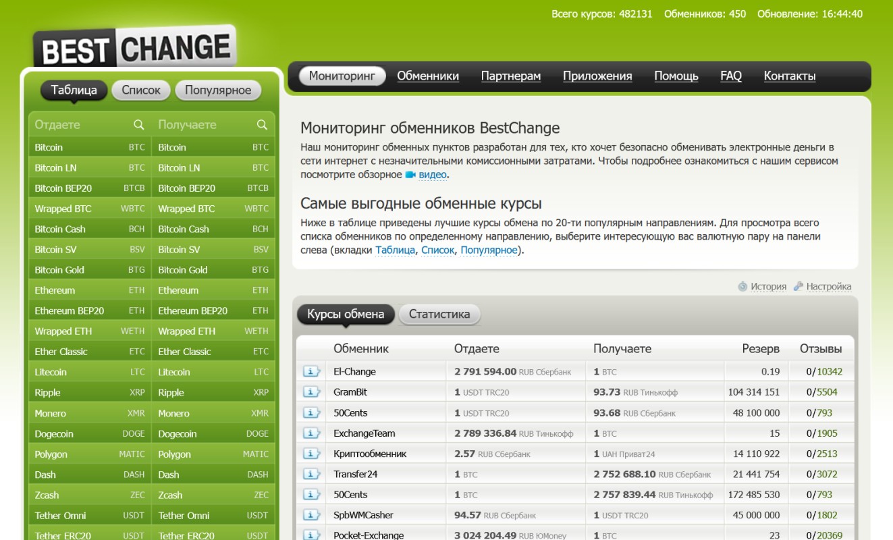Open the info icon next to 50Cents USDT row
This screenshot has height=540, width=893.
click(x=311, y=412)
